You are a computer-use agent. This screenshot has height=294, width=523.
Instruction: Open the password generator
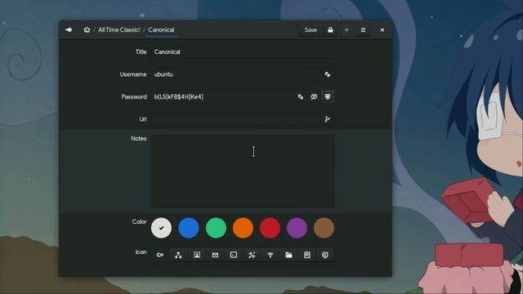pyautogui.click(x=328, y=96)
